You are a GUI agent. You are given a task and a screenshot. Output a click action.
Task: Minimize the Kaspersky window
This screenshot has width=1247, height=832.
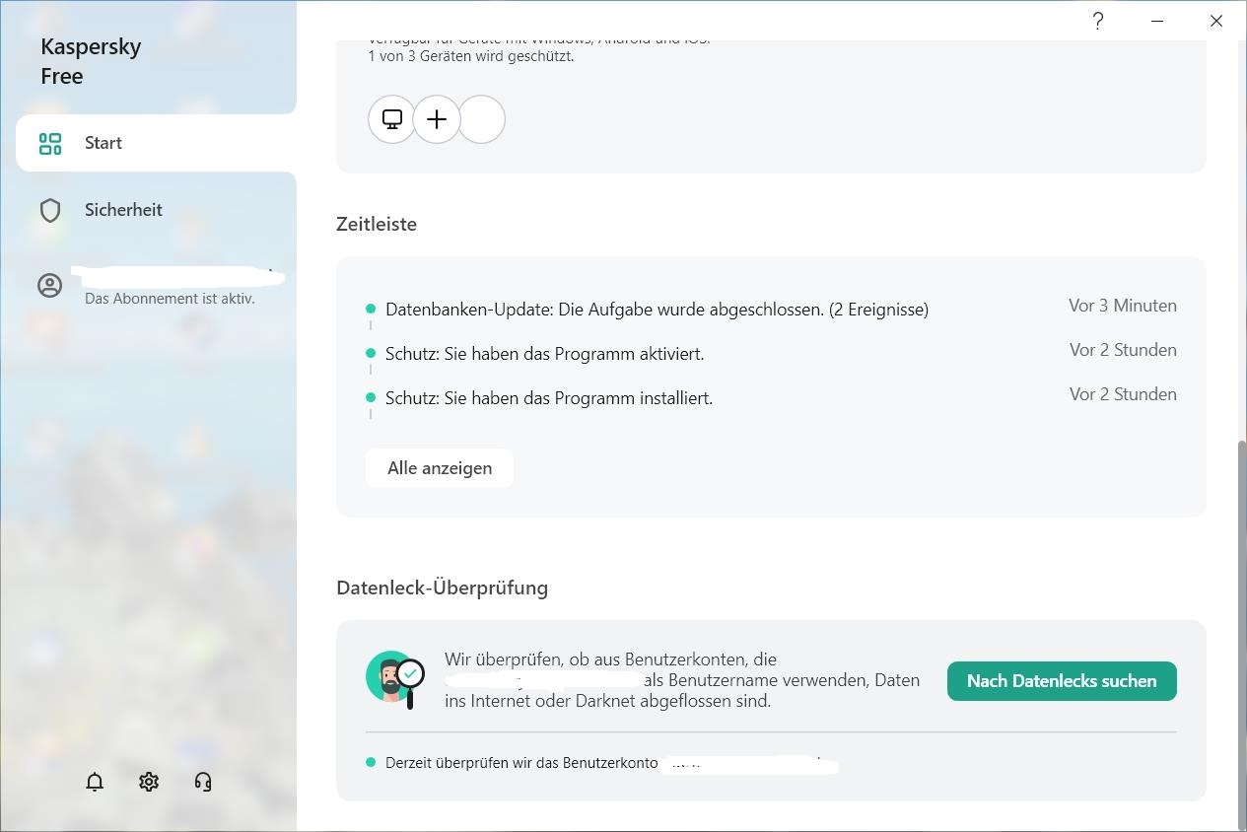(1157, 21)
